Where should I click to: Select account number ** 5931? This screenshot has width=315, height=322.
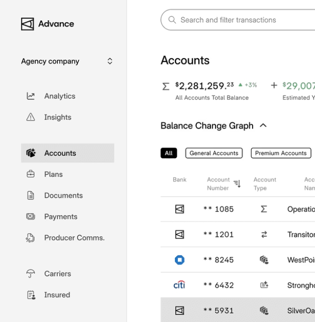click(218, 311)
